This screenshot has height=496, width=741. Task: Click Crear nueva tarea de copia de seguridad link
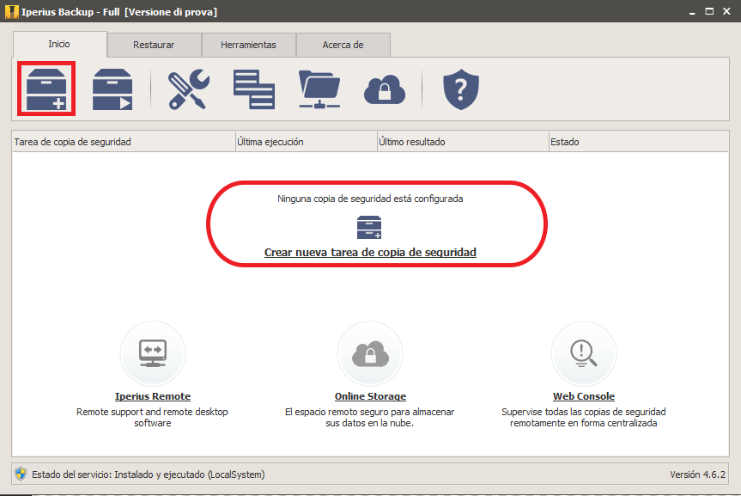[370, 252]
